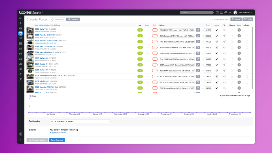
Task: Click chart data point at Monday, Jul 1
Action: coord(52,112)
